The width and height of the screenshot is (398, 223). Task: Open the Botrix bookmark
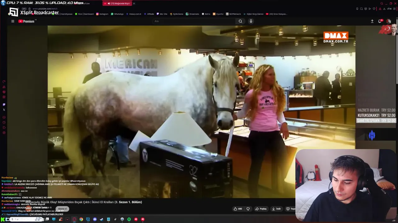pos(206,14)
